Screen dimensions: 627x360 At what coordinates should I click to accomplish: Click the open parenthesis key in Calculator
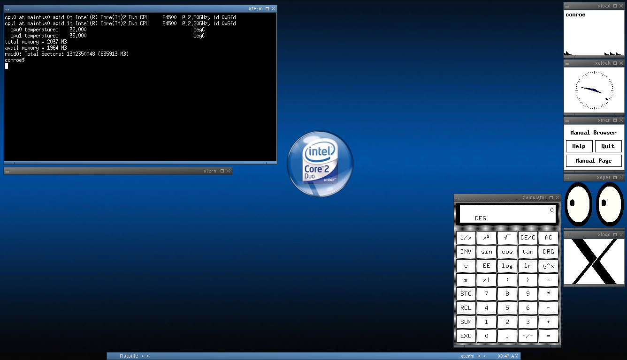507,280
